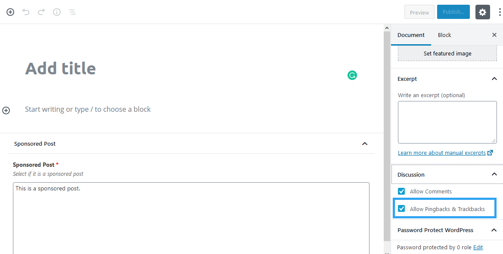
Task: Collapse the Sponsored Post meta box
Action: click(x=365, y=144)
